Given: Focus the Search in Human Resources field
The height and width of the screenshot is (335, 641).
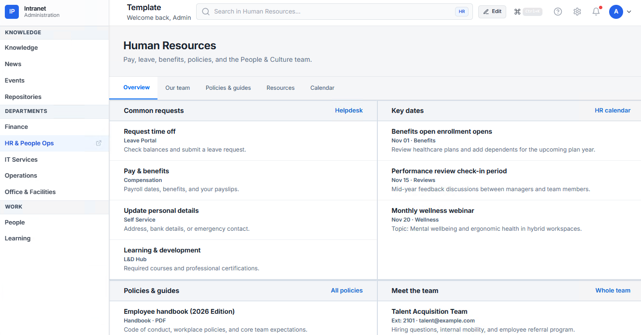Looking at the screenshot, I should 334,12.
